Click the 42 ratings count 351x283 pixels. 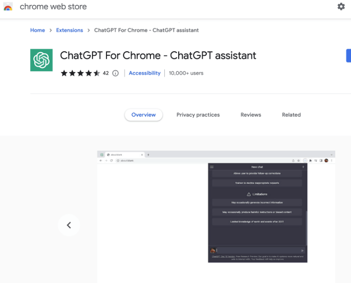point(106,73)
